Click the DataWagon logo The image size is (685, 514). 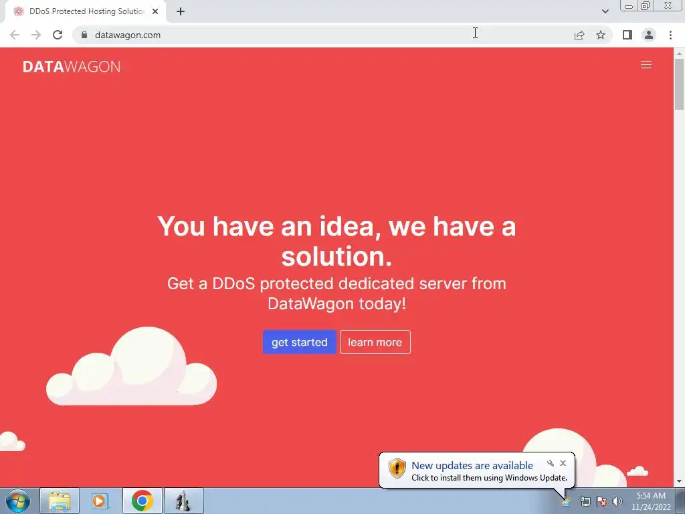pos(72,66)
